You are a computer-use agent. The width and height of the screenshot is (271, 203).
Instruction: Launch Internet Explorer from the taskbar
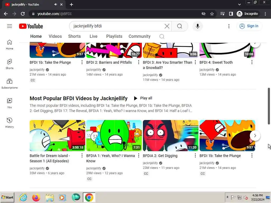23,197
